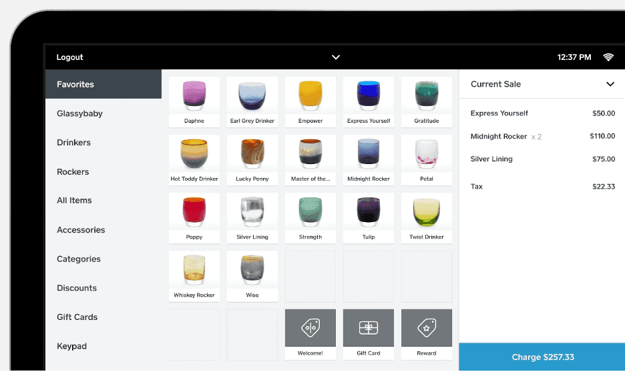This screenshot has height=372, width=625.
Task: Add the Whiskey Rocker item
Action: (194, 276)
